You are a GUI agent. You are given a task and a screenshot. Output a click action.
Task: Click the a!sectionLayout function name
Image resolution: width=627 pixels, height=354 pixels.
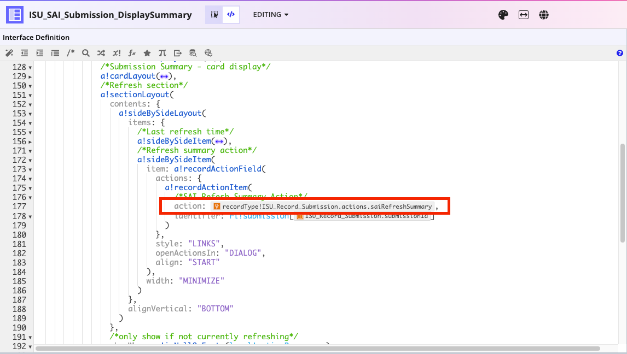[x=135, y=95]
